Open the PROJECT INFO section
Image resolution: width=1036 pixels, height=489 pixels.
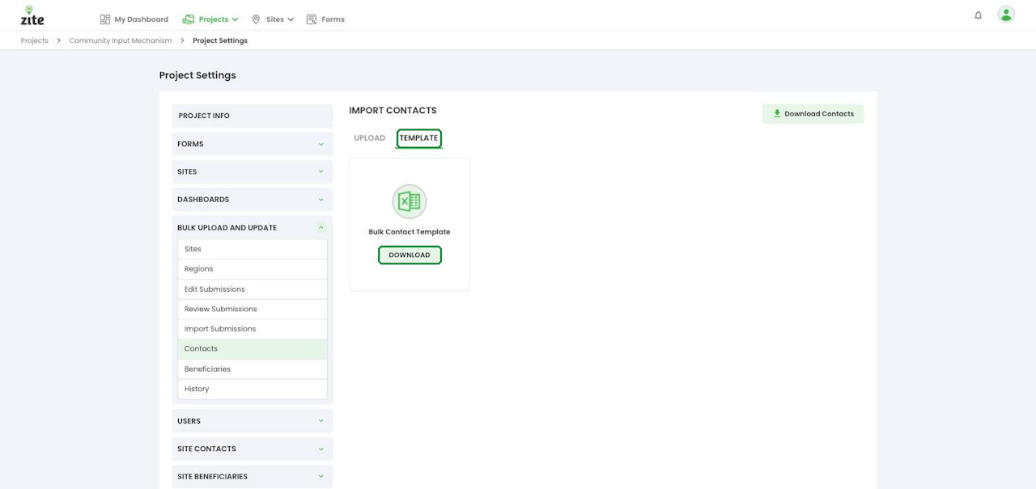[x=253, y=116]
